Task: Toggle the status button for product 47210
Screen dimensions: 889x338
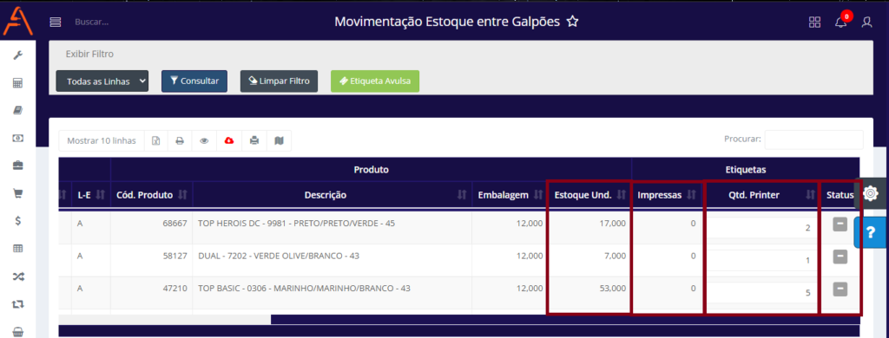Action: click(x=840, y=289)
